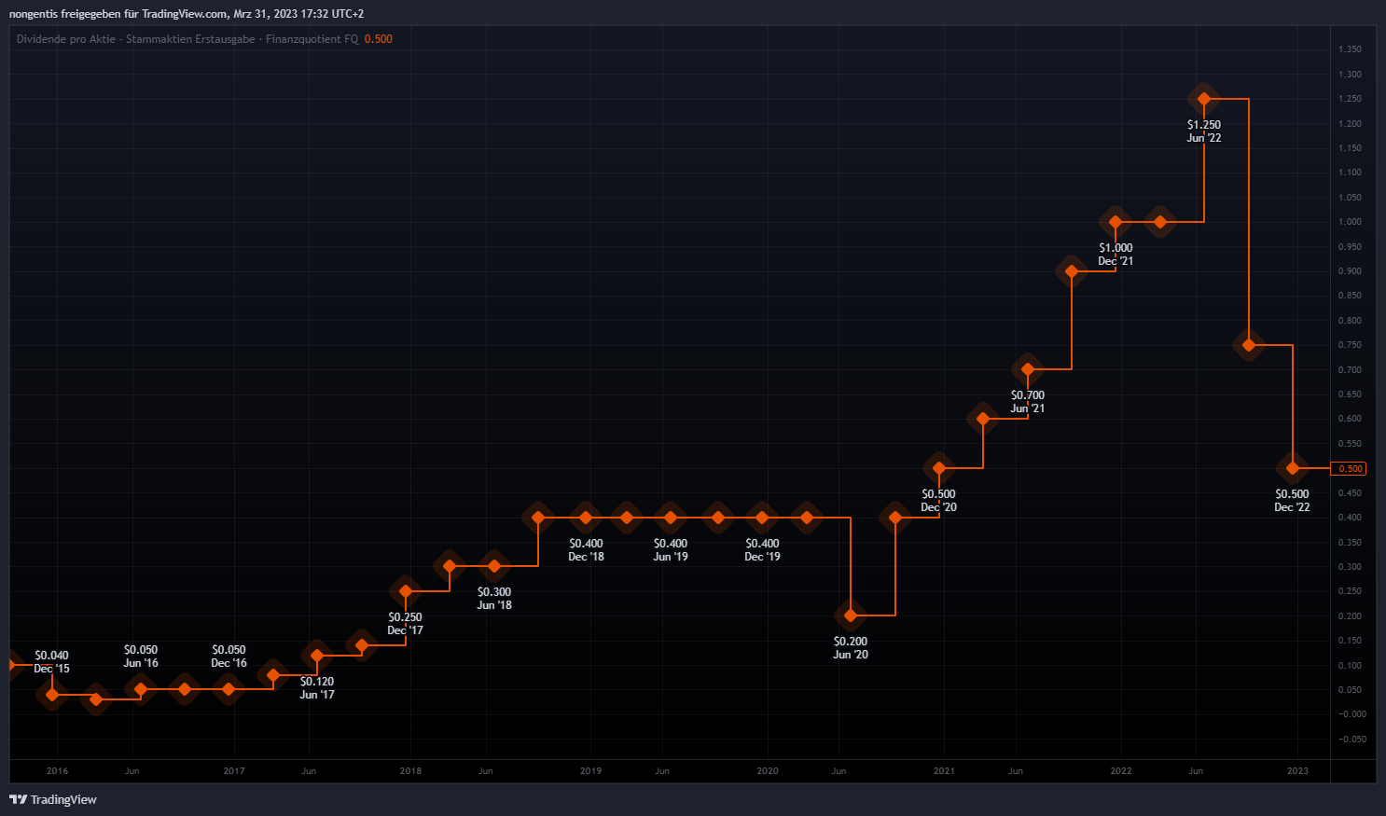
Task: Select the $0.500 Dec '22 data point
Action: coord(1292,468)
